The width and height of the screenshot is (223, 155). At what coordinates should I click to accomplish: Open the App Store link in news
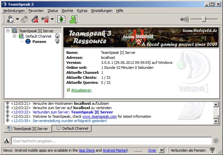87,150
